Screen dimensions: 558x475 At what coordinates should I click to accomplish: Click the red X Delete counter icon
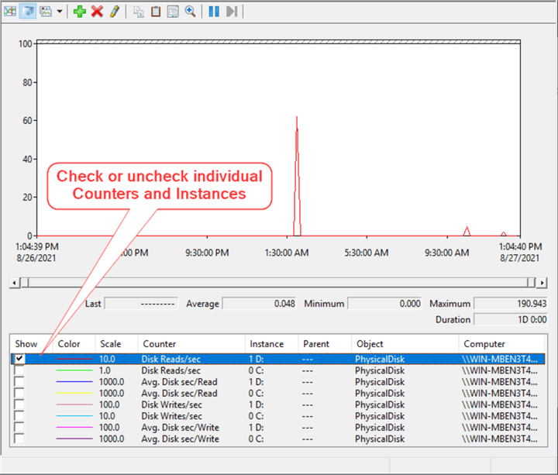click(x=97, y=12)
